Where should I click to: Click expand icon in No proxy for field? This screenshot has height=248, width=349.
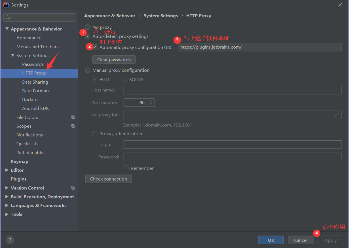click(x=337, y=115)
